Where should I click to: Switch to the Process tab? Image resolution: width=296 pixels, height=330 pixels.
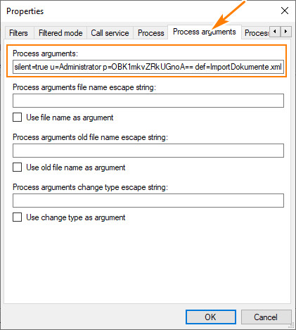[150, 33]
